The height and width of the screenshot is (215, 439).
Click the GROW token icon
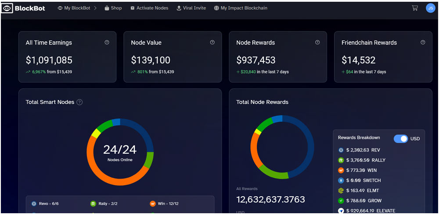[x=341, y=201]
